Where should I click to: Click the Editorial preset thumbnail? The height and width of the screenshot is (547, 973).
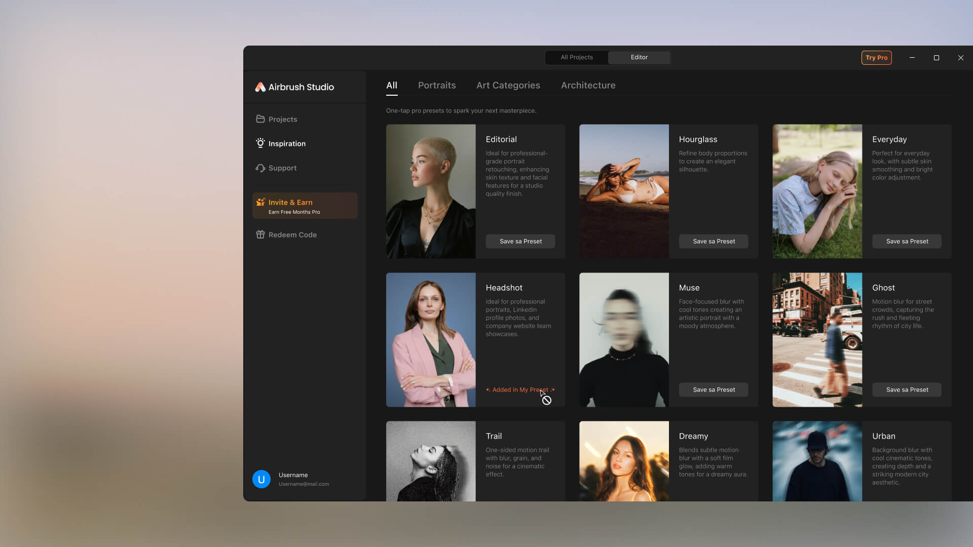tap(431, 191)
